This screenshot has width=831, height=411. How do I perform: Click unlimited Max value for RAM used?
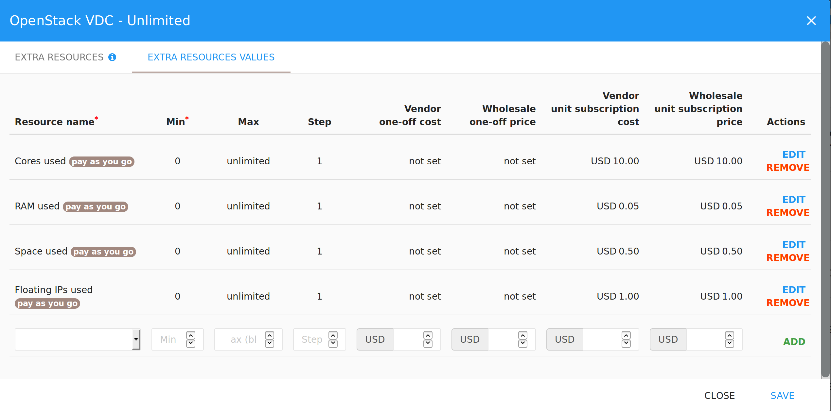click(248, 206)
